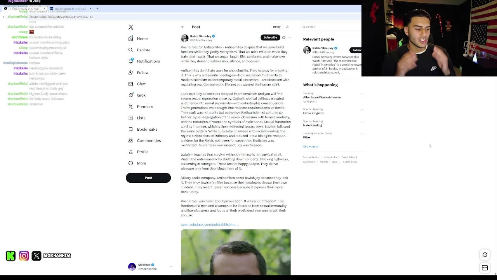The width and height of the screenshot is (497, 280).
Task: Click the browser back arrow
Action: coord(4,17)
